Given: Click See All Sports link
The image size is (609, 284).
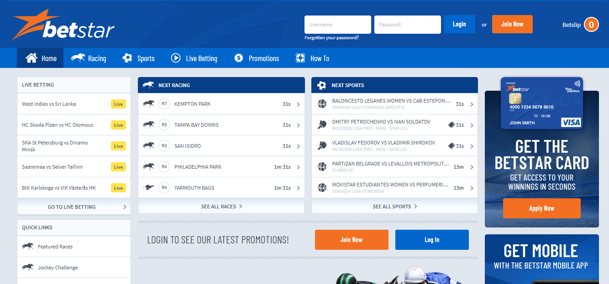Looking at the screenshot, I should (x=395, y=207).
